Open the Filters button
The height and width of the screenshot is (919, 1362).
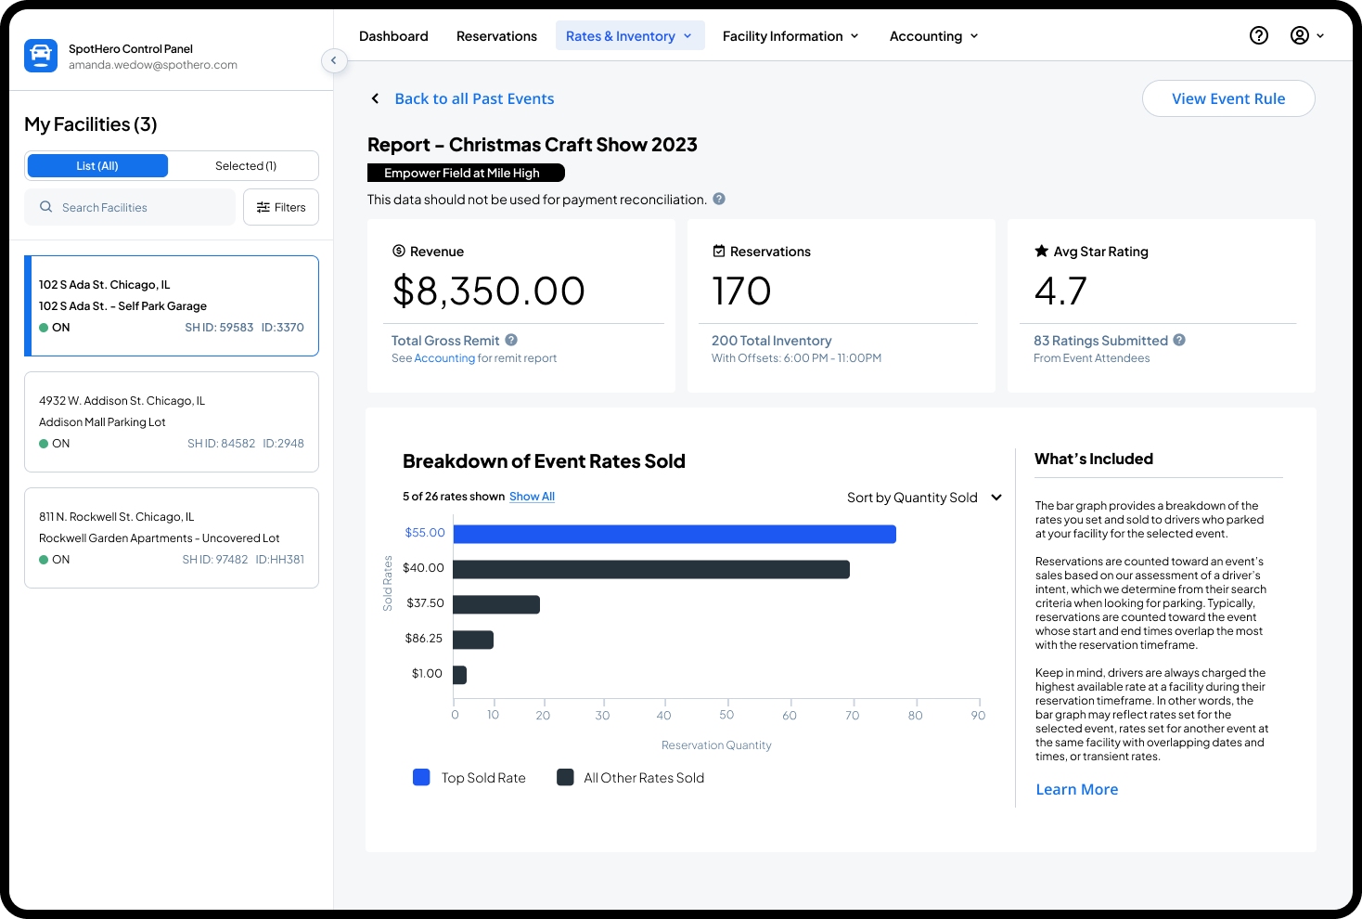(x=281, y=207)
